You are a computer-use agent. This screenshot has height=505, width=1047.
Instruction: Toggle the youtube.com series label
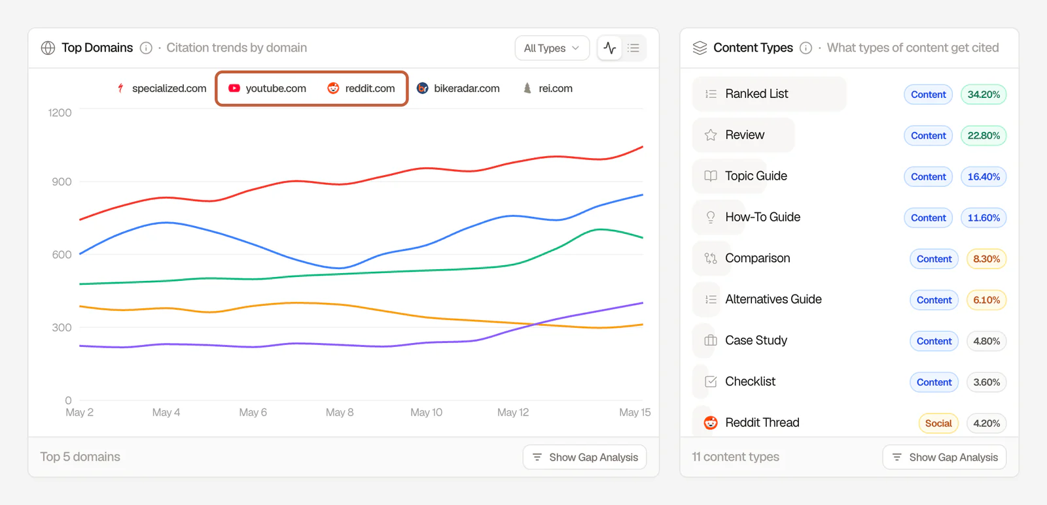[275, 88]
